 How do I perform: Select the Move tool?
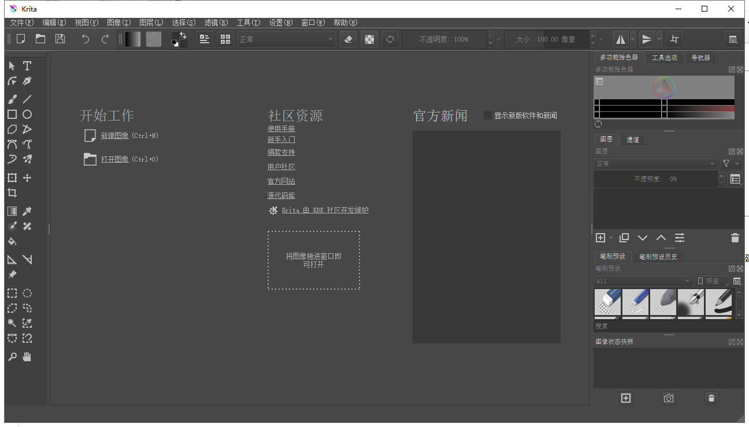point(27,178)
